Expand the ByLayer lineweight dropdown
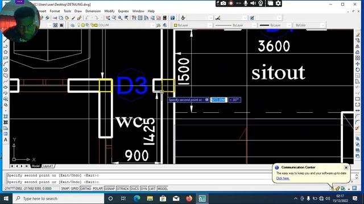 point(289,25)
